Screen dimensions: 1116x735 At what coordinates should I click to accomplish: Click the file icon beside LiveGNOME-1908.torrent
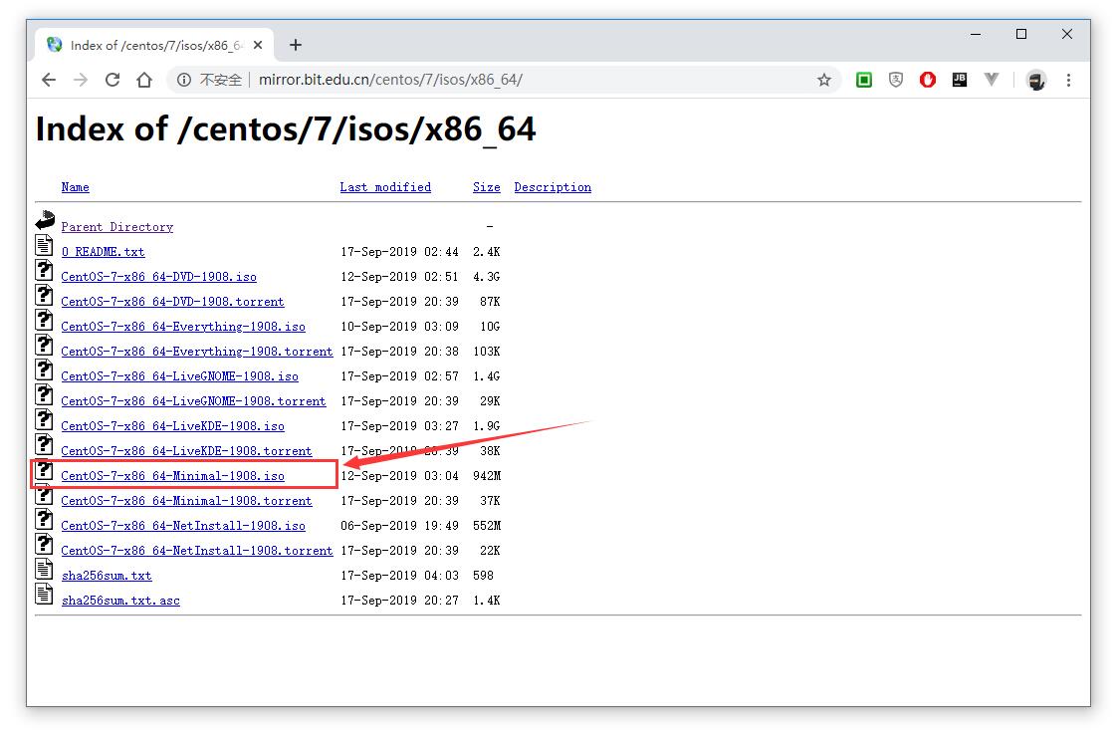tap(44, 394)
